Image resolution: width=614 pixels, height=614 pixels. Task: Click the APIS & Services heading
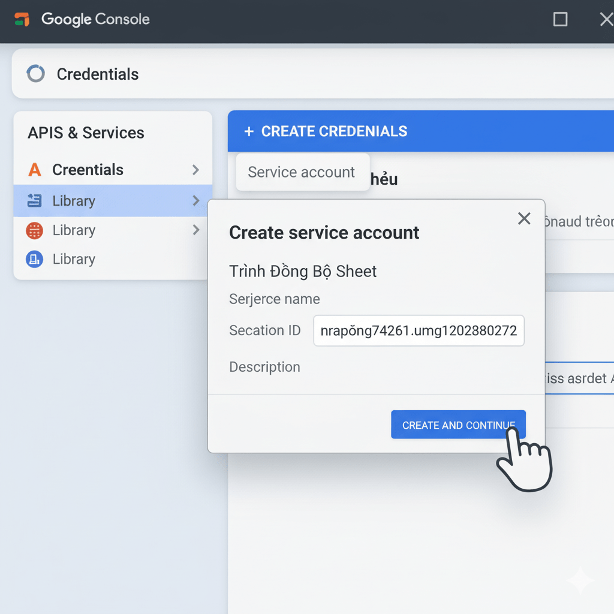tap(86, 133)
